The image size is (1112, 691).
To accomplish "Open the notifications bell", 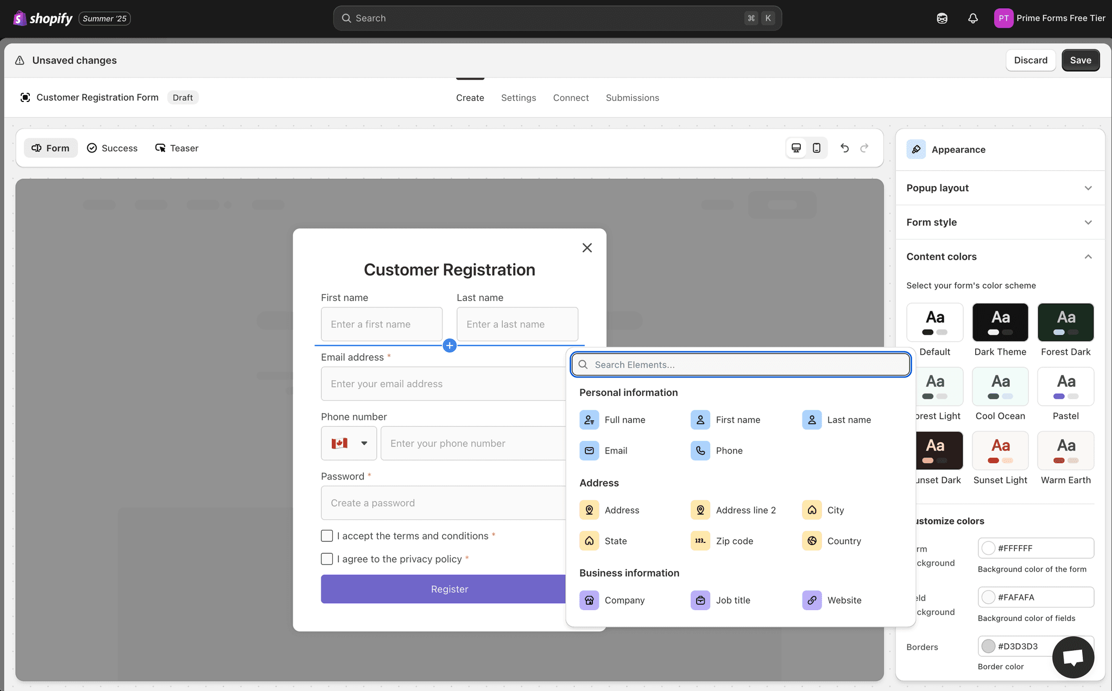I will tap(973, 18).
